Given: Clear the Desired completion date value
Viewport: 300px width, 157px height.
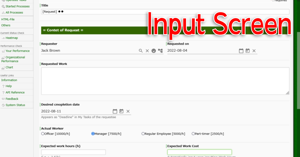Looking at the screenshot, I should click(x=128, y=111).
